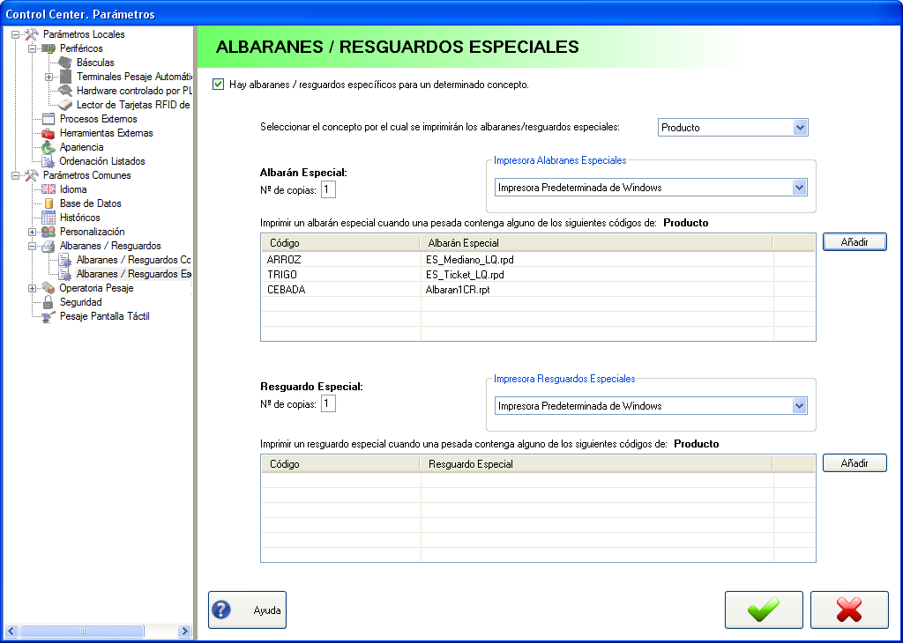Image resolution: width=903 pixels, height=643 pixels.
Task: Open Históricos tree item
Action: (x=79, y=218)
